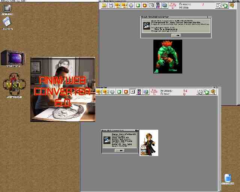Click Anim Web Converter 6.0 splash image
Viewport: 240px width, 192px height.
click(63, 89)
